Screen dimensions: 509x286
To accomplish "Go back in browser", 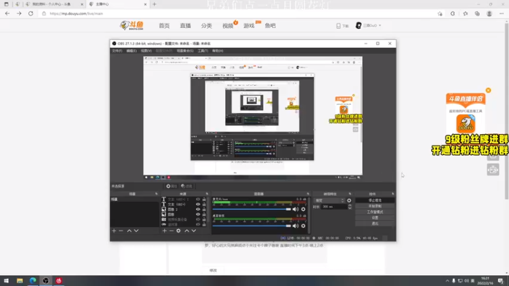I will coord(7,13).
